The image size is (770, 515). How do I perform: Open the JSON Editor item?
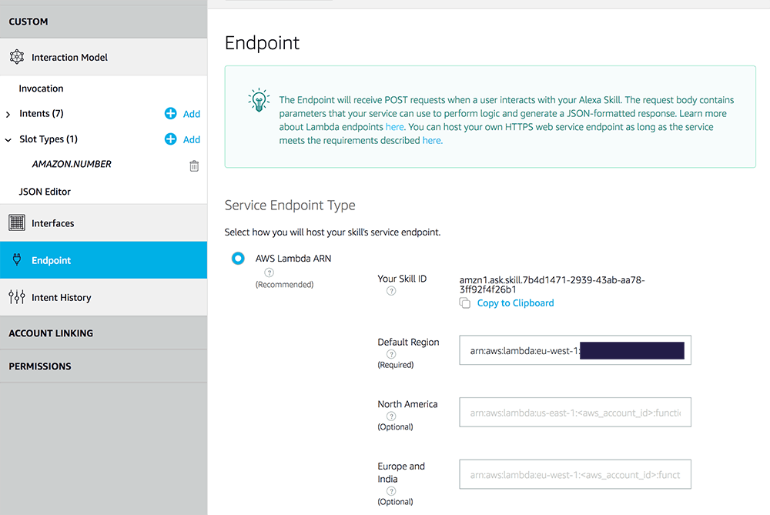(45, 192)
